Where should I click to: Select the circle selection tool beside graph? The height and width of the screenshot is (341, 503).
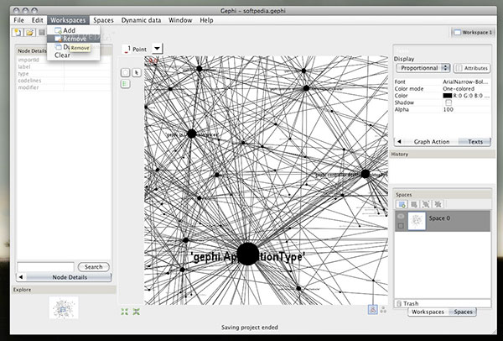[125, 72]
